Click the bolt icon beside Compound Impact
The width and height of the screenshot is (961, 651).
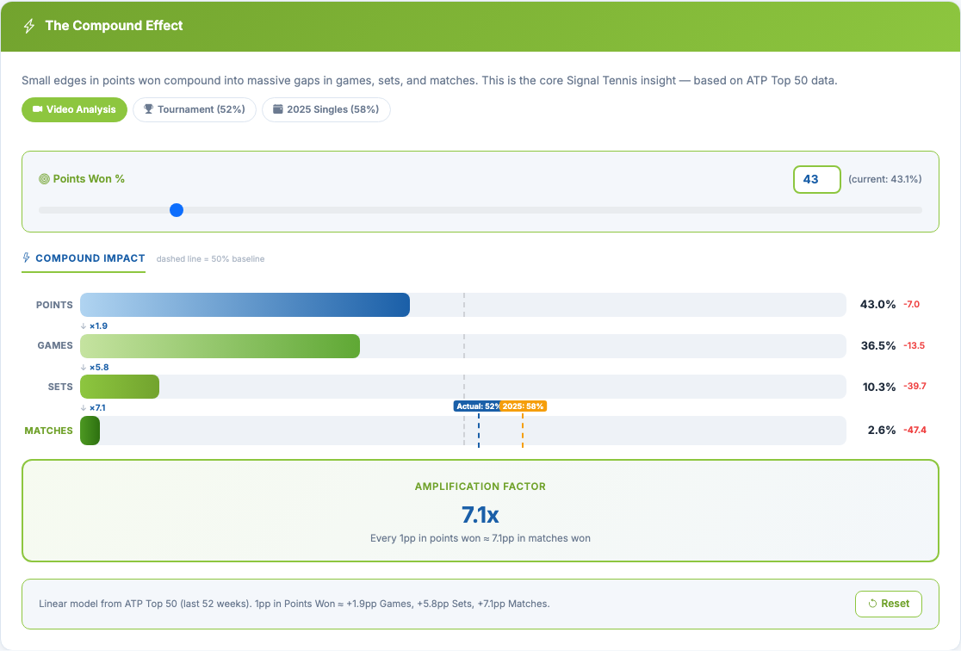click(27, 258)
